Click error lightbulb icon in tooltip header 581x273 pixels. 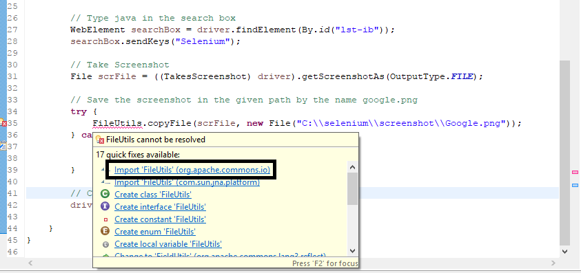tap(100, 140)
